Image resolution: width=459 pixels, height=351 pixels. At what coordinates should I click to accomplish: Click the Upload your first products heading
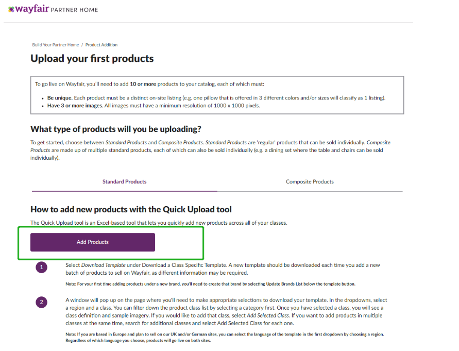[x=92, y=58]
